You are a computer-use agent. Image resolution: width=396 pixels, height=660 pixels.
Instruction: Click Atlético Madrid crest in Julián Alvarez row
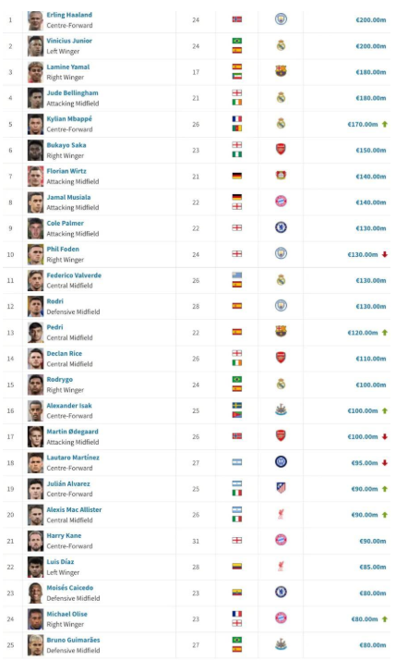coord(281,488)
